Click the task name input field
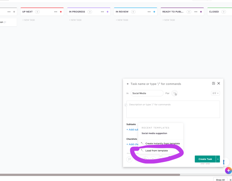Image resolution: width=232 pixels, height=181 pixels. 169,84
